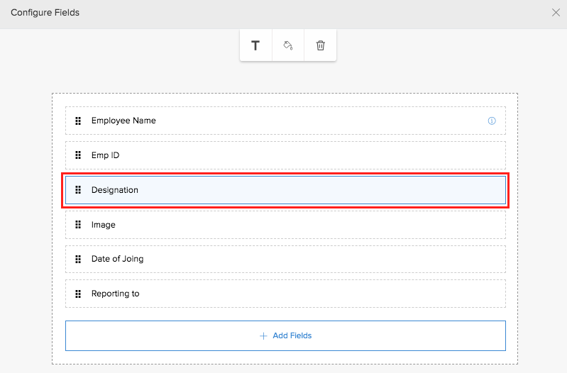Select the Employee Name field row
Screen dimensions: 567x373
(x=284, y=121)
